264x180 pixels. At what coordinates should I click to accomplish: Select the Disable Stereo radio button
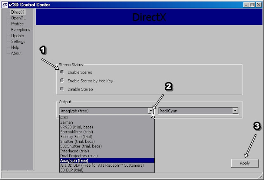tap(62, 89)
